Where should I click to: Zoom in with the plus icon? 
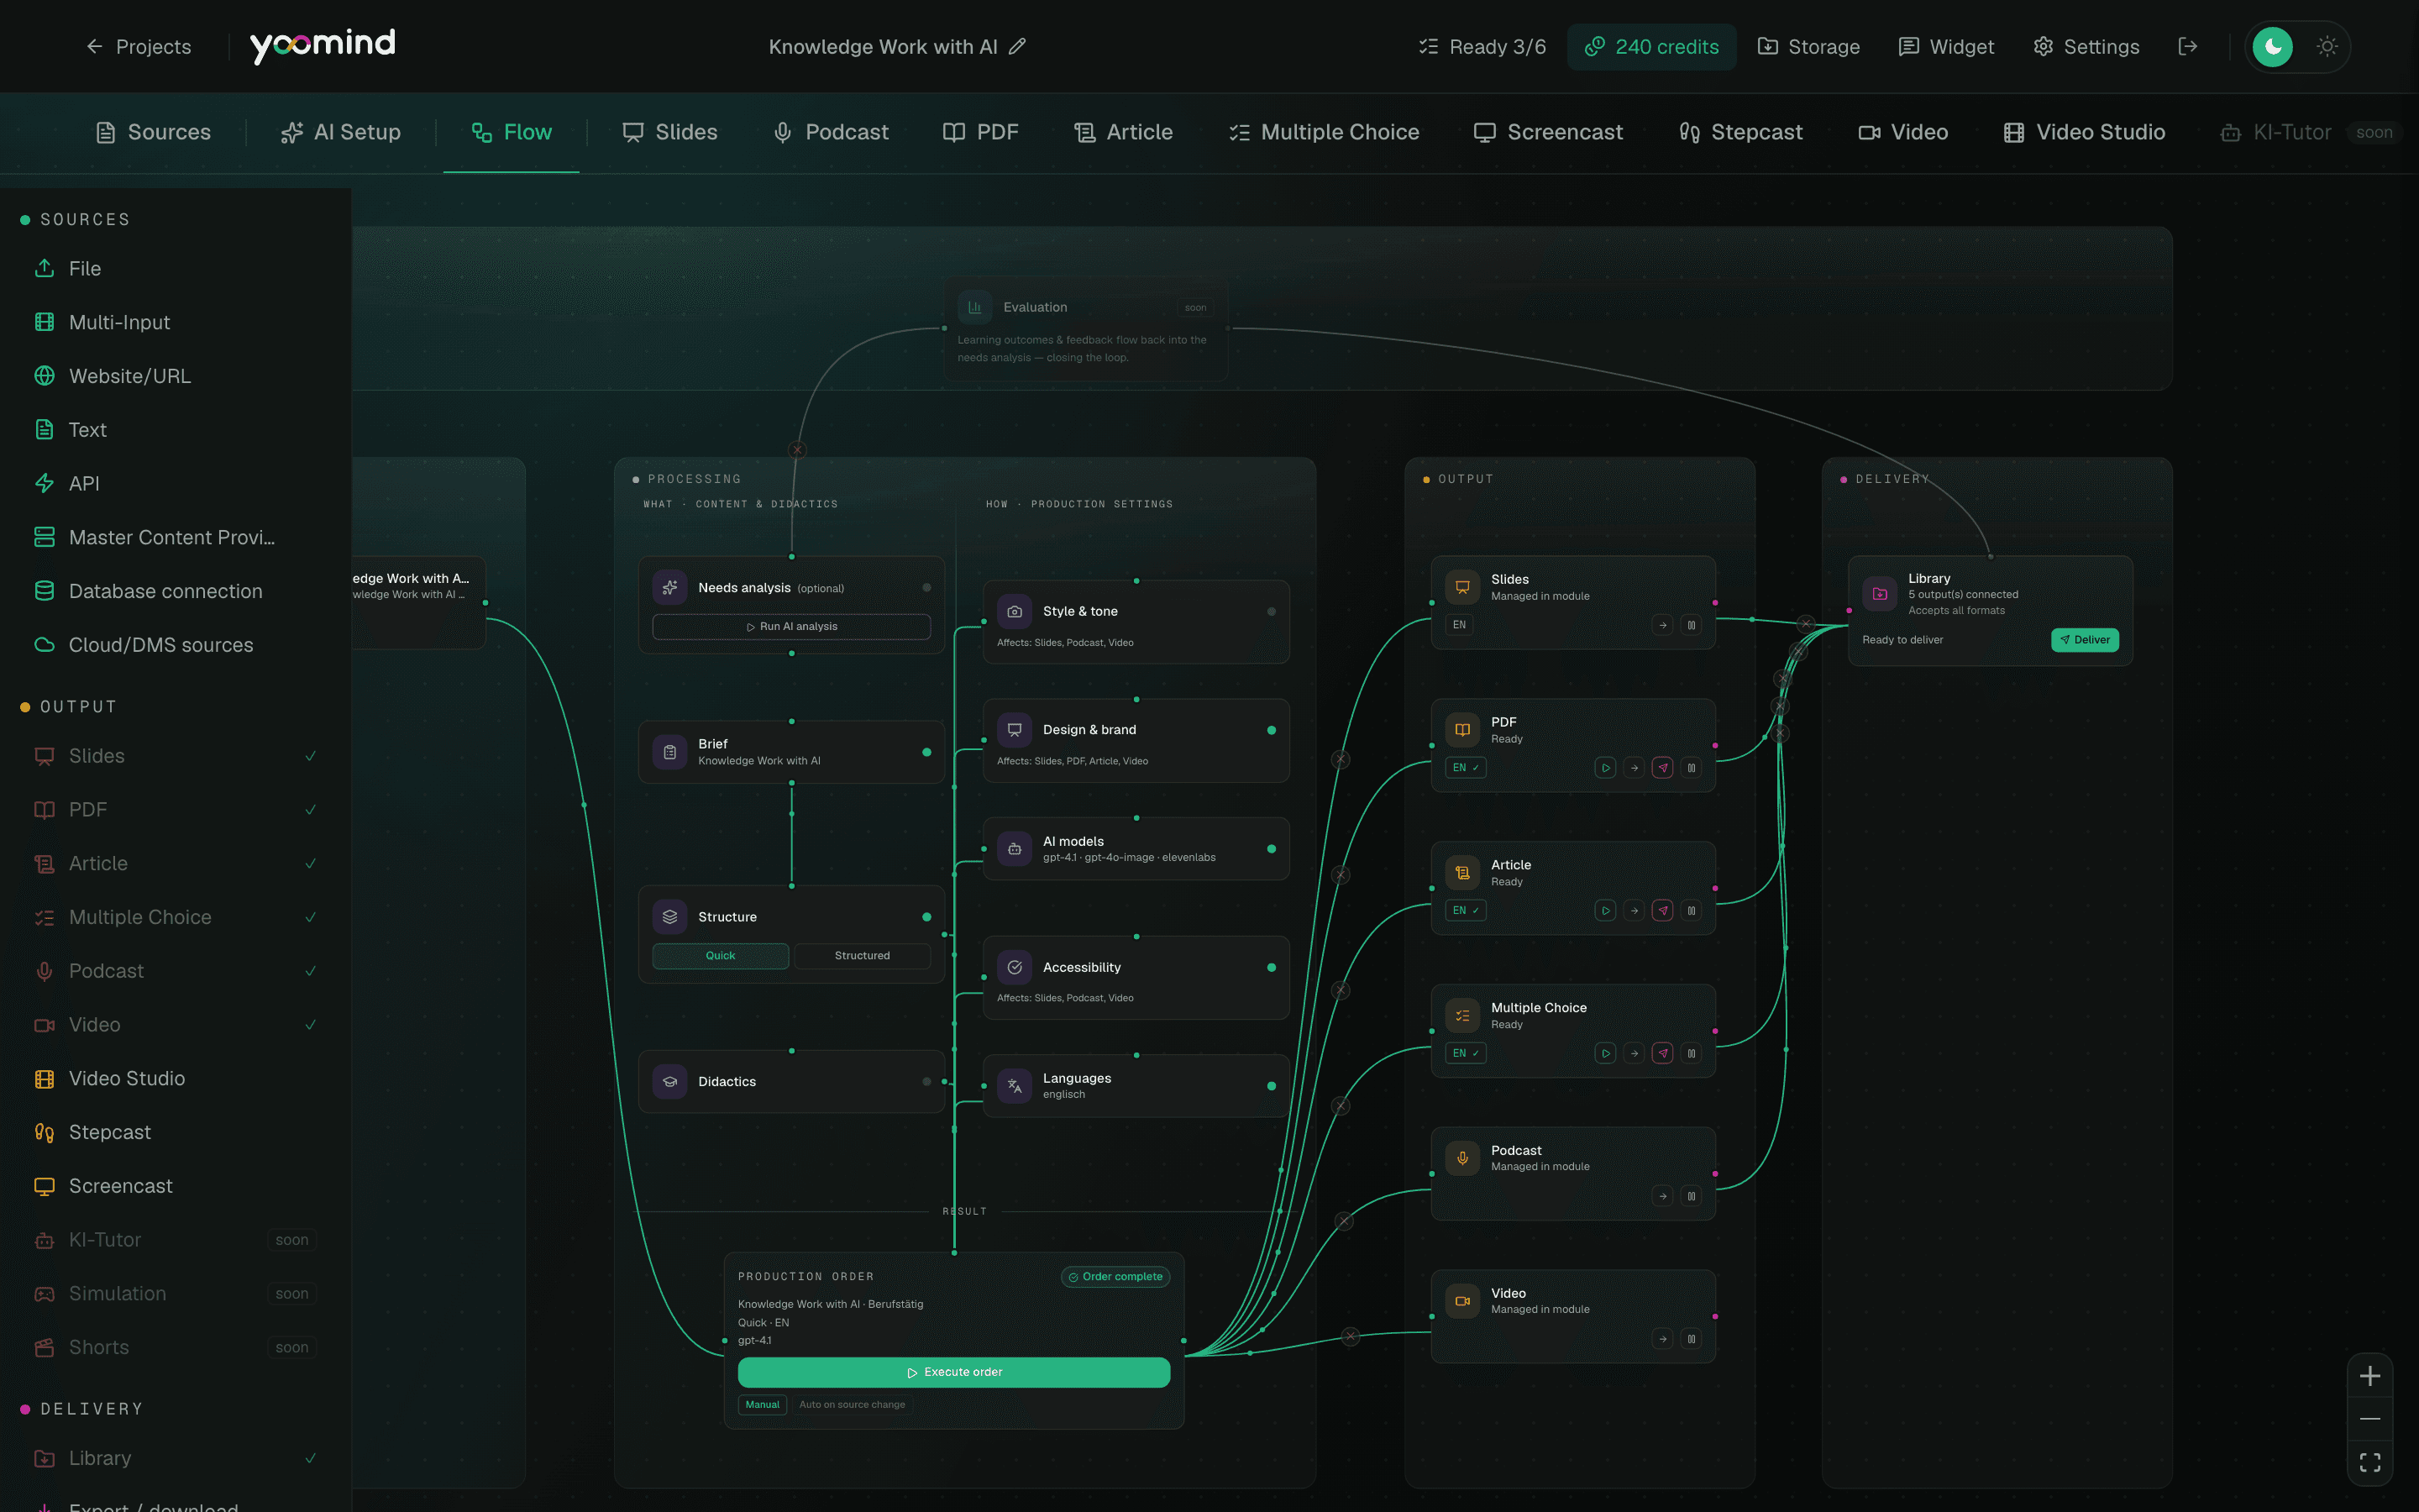coord(2370,1376)
